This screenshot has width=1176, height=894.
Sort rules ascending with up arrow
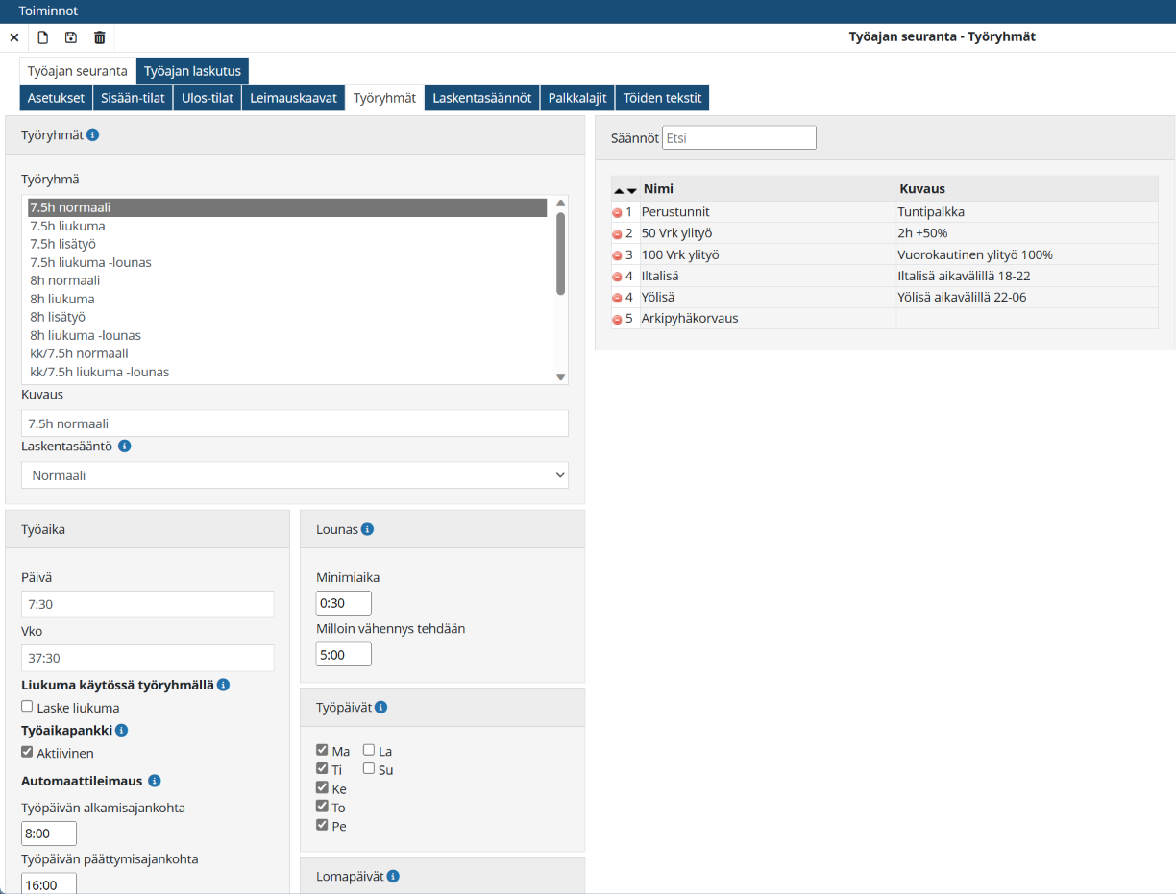pos(619,191)
